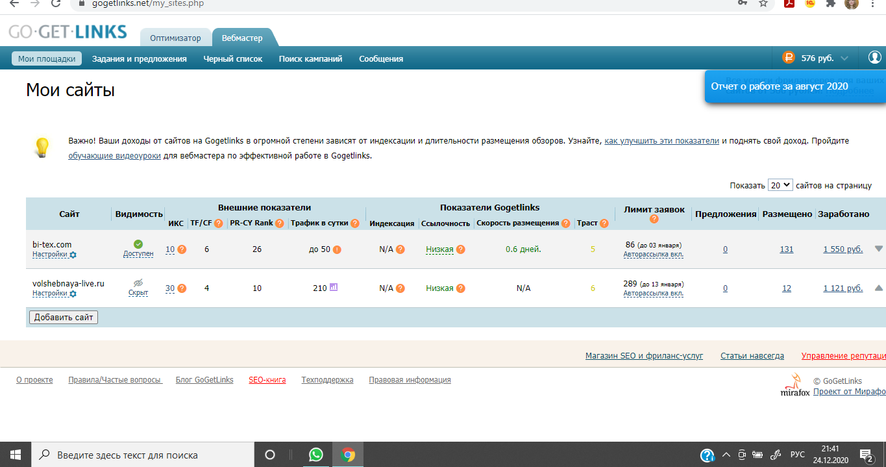This screenshot has width=886, height=467.
Task: Open settings gear for volshebnaya-live.ru
Action: (73, 294)
